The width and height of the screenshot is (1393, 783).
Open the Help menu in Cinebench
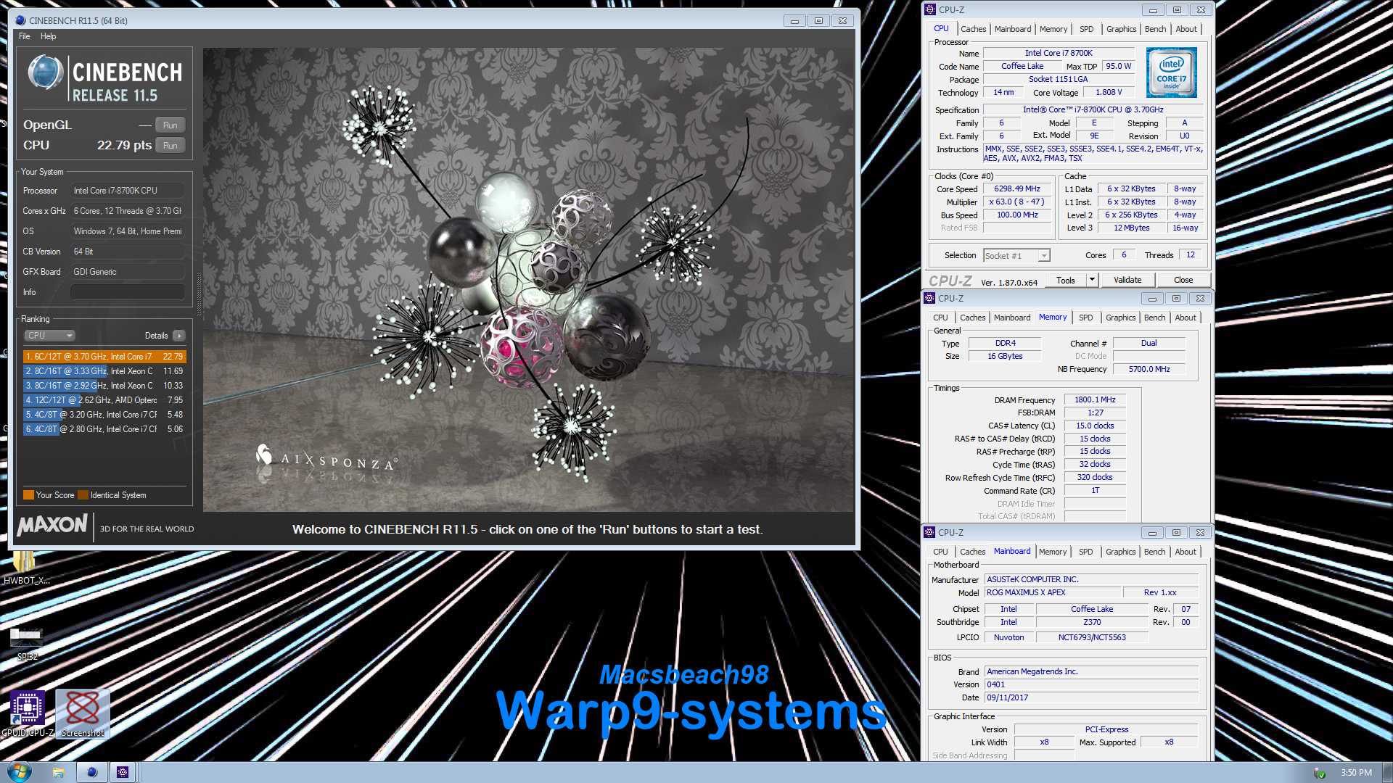(48, 36)
